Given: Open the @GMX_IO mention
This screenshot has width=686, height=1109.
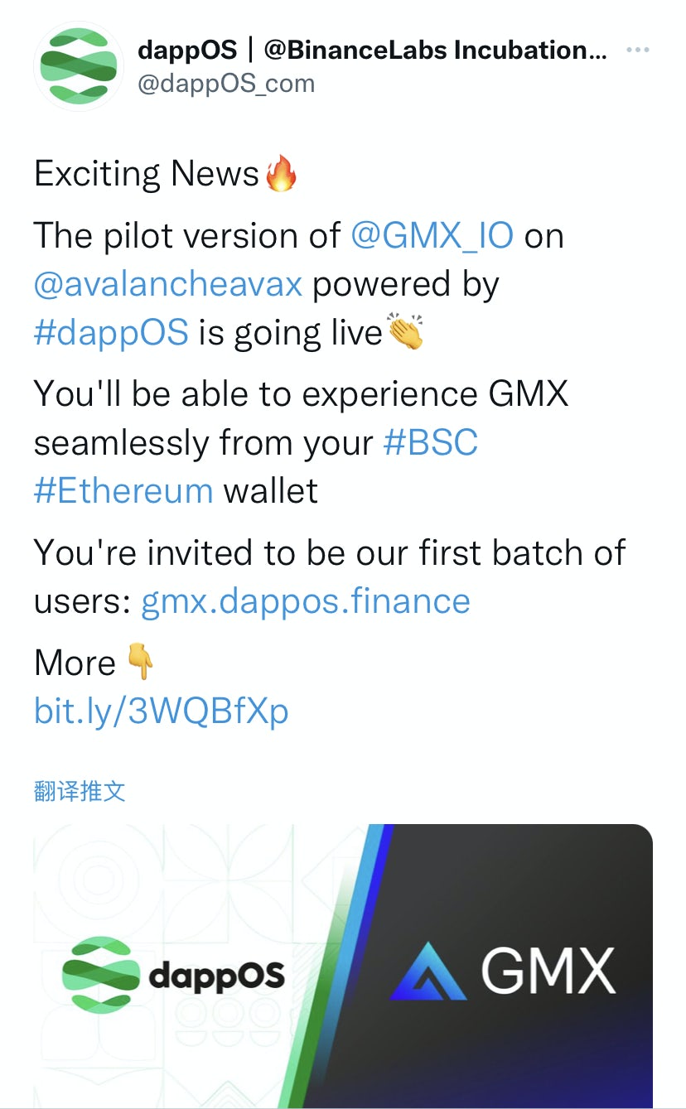Looking at the screenshot, I should [432, 236].
